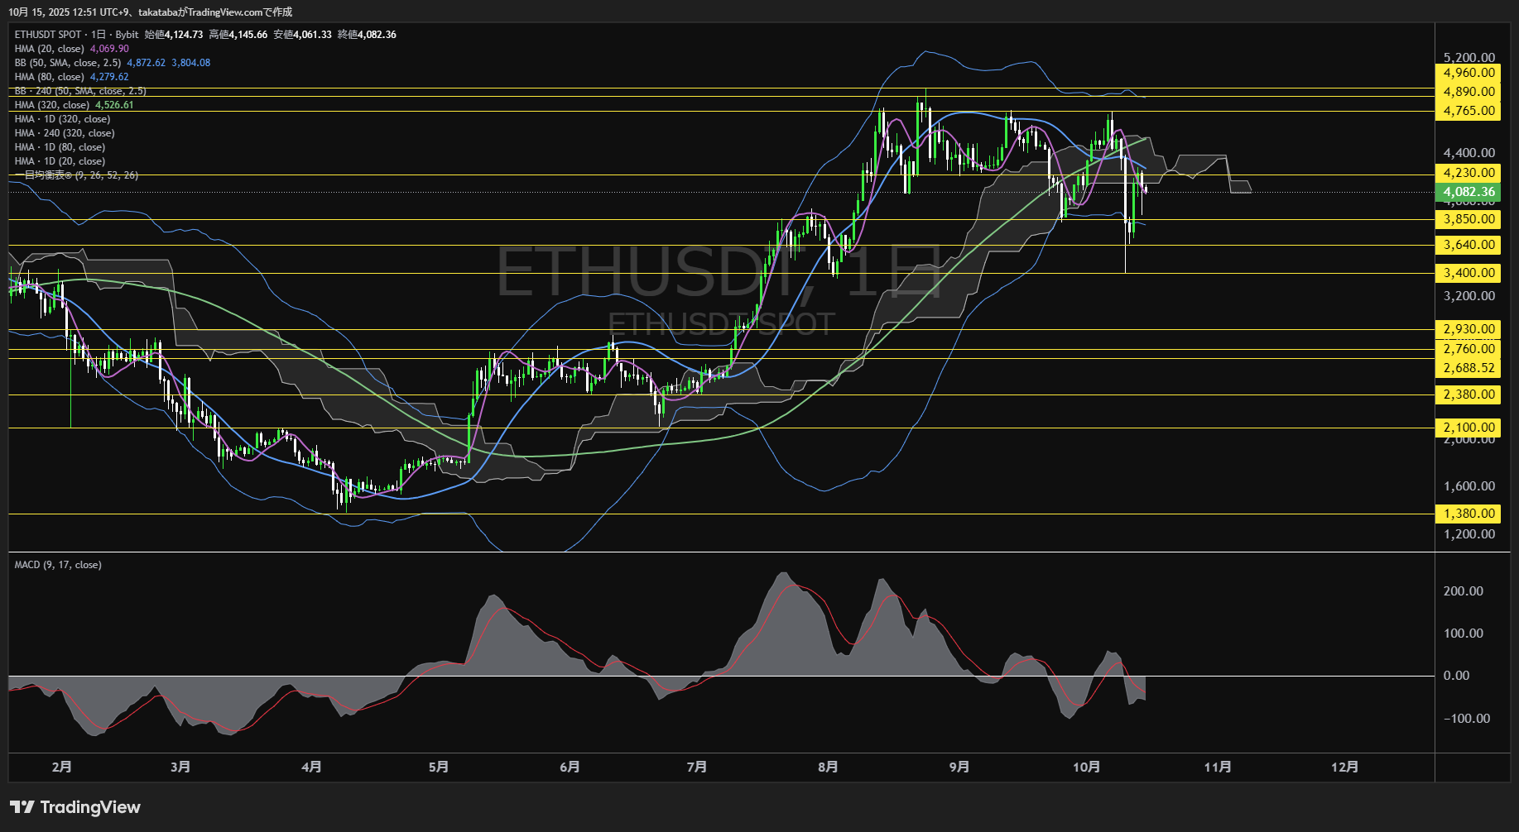This screenshot has width=1519, height=832.
Task: Click the 200.00 MACD scale label
Action: (x=1463, y=591)
